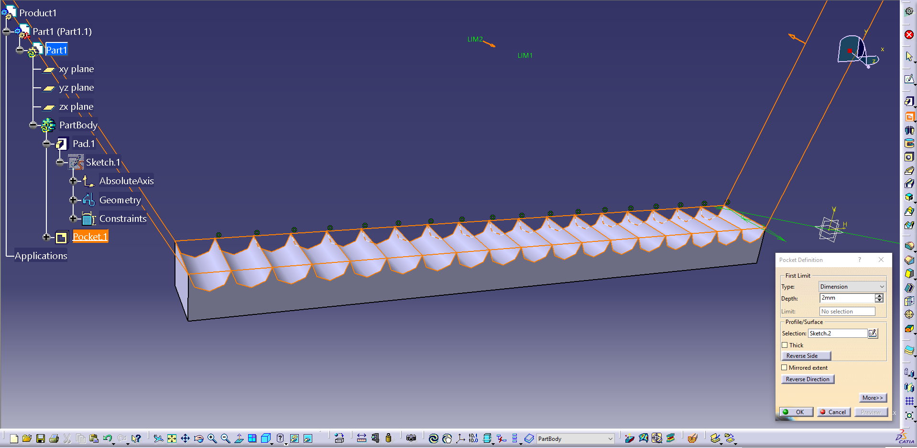Undo the last action

pos(108,438)
